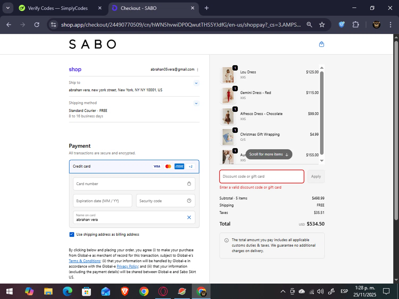Viewport: 399px width, 299px height.
Task: Launch File Explorer from the taskbar
Action: [48, 292]
